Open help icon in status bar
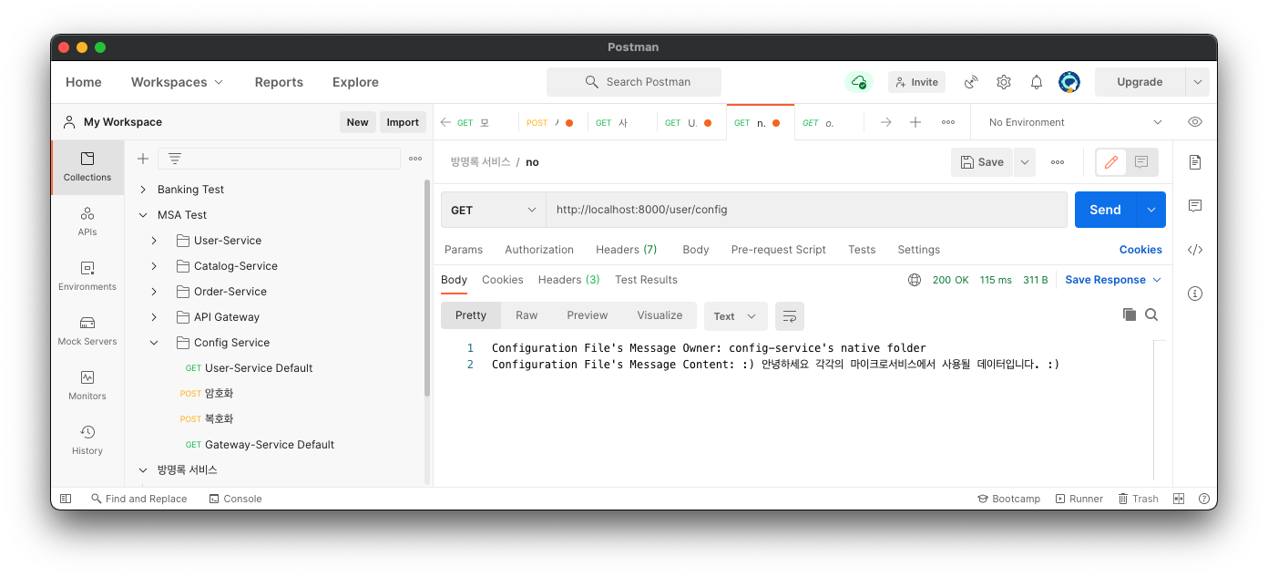The image size is (1268, 577). pyautogui.click(x=1204, y=499)
